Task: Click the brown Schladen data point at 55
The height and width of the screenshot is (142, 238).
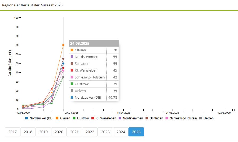Action: tap(63, 59)
